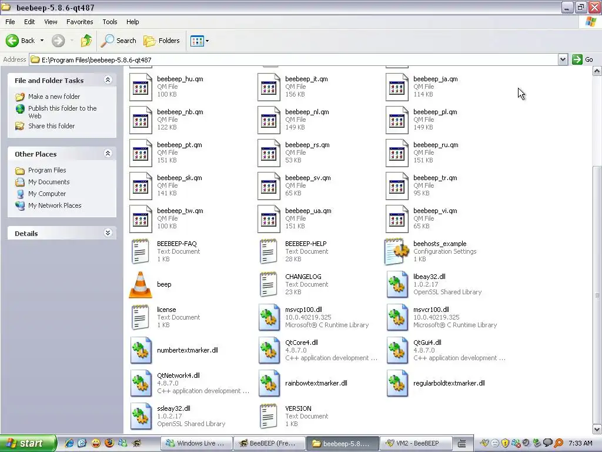This screenshot has width=602, height=452.
Task: Click Share this folder link
Action: coord(52,126)
